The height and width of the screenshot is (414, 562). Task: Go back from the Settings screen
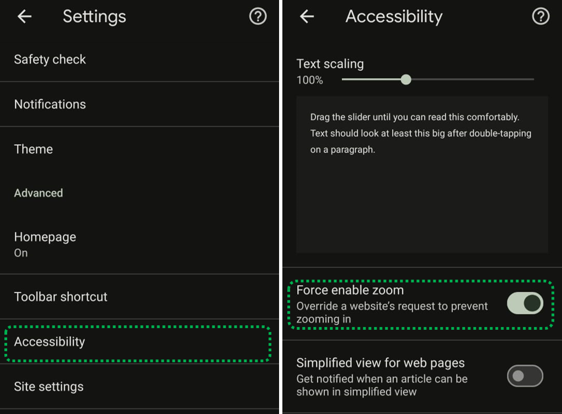tap(25, 17)
